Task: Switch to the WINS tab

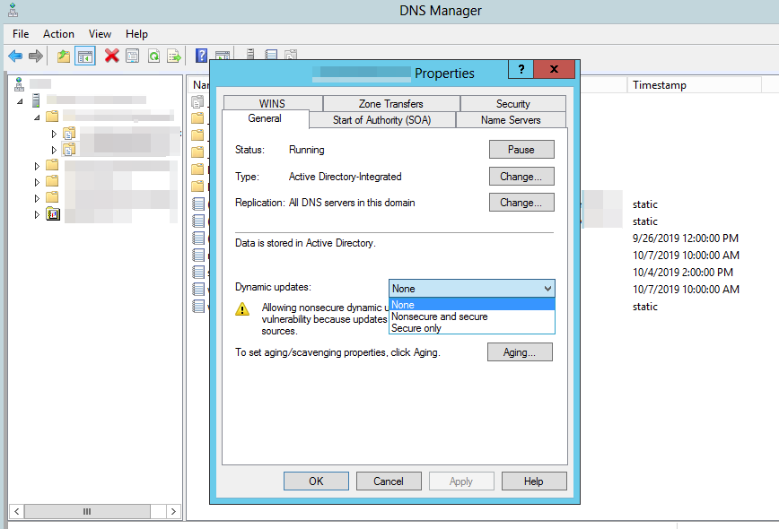Action: (x=272, y=103)
